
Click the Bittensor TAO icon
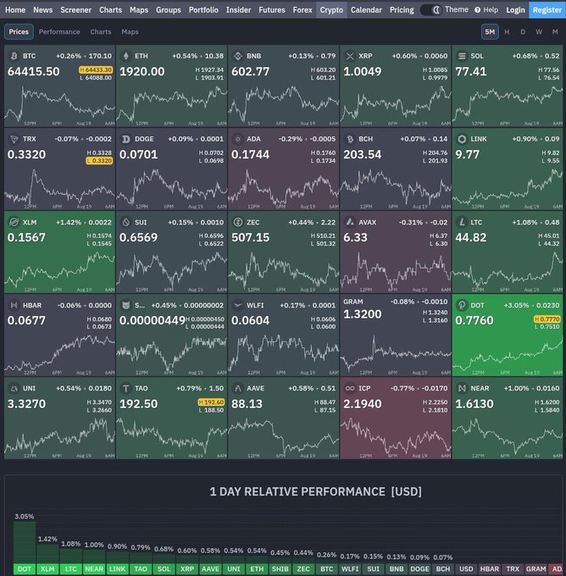(126, 388)
